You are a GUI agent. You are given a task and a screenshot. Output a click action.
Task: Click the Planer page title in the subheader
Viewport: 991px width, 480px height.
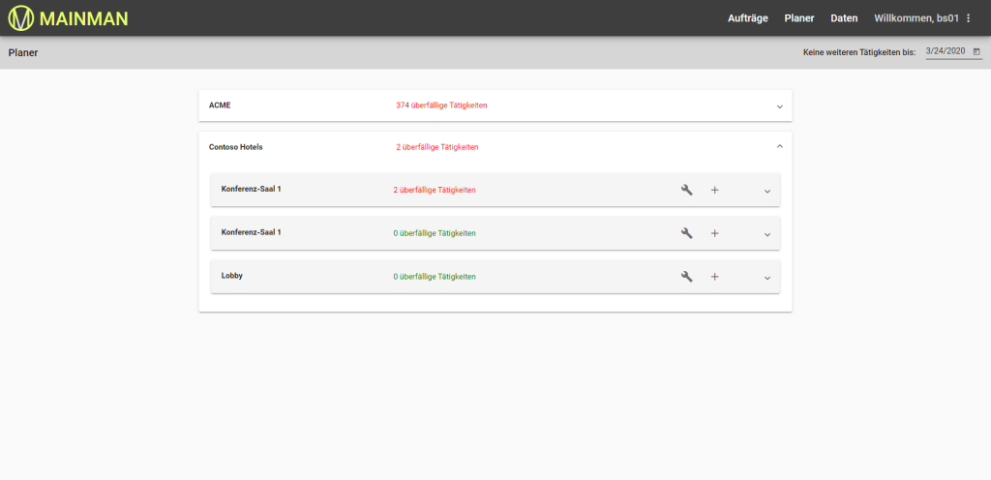(23, 52)
